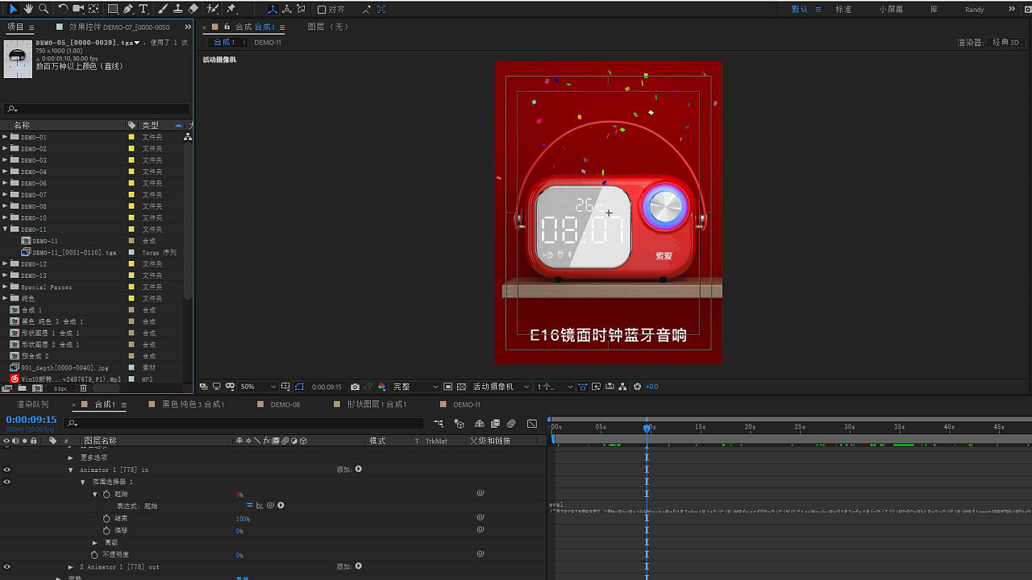The width and height of the screenshot is (1032, 580).
Task: Click the show channel RGB icon
Action: tap(382, 387)
